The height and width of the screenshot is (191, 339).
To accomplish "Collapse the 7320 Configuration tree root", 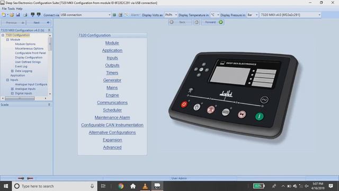I will (x=3, y=35).
